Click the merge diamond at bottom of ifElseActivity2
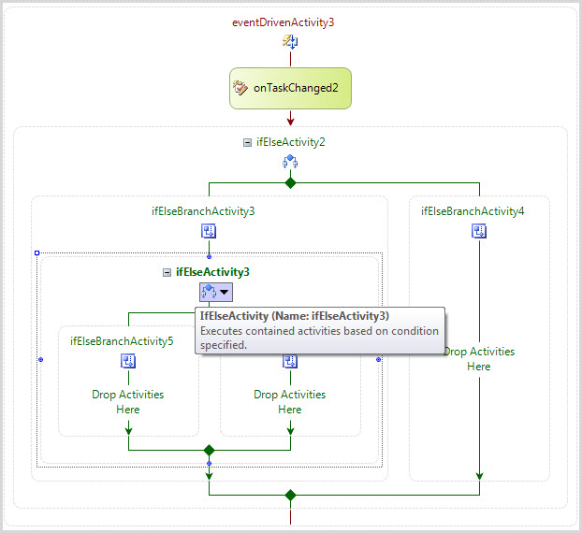This screenshot has width=582, height=533. pyautogui.click(x=291, y=495)
